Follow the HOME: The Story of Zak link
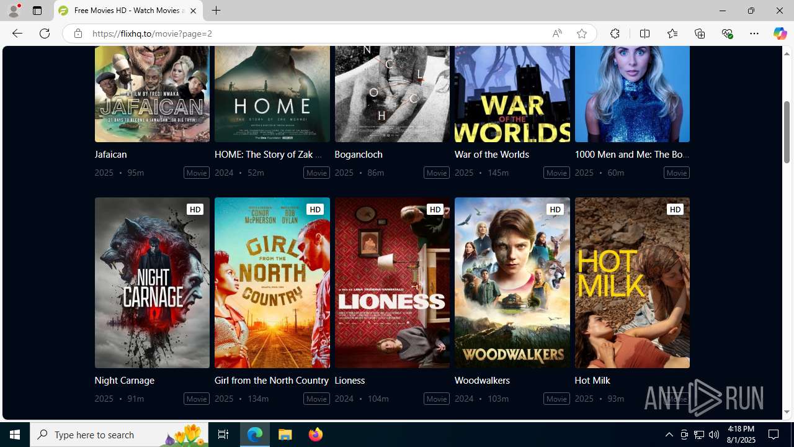794x447 pixels. [269, 154]
